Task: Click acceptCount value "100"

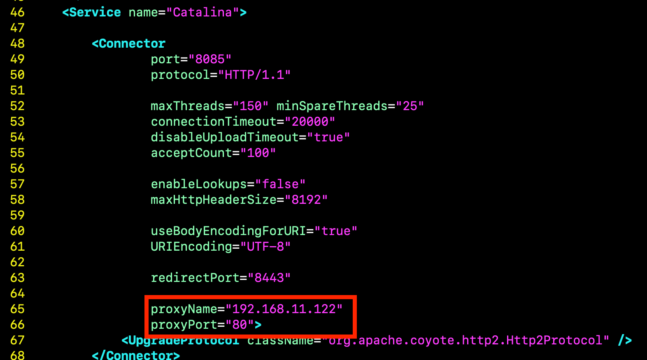Action: [258, 153]
